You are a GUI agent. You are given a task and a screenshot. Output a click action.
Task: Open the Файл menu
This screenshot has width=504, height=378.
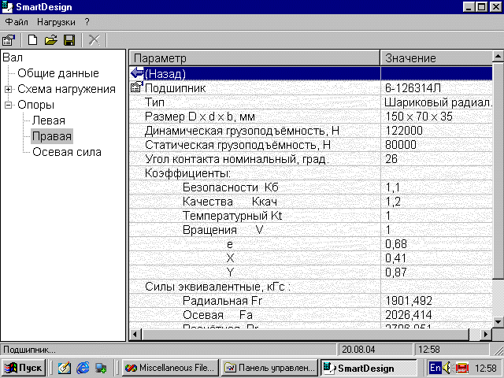point(17,21)
